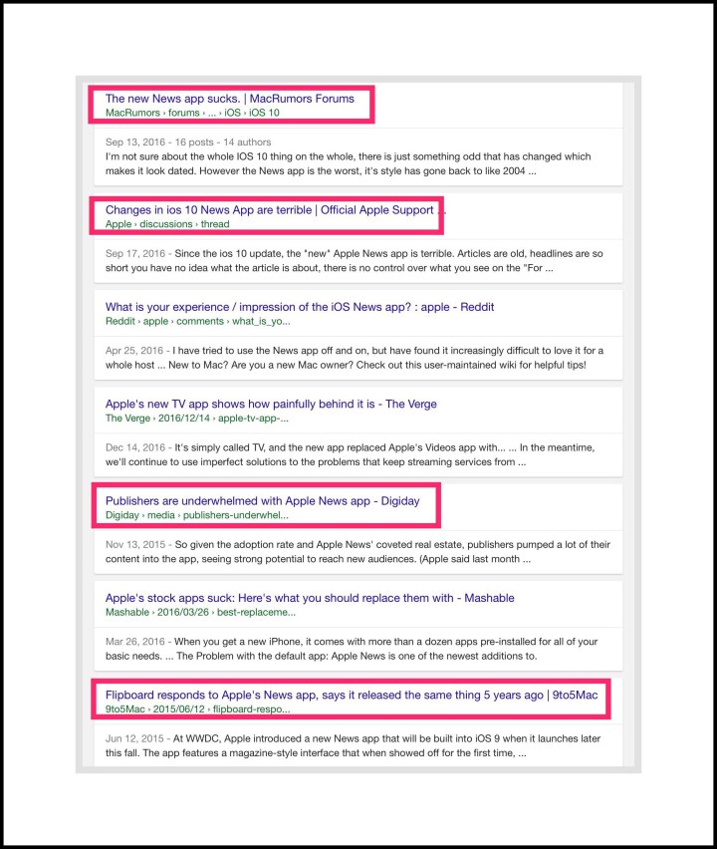Open the Reddit iOS News app experience result
Screen dimensions: 717x849
[x=300, y=307]
